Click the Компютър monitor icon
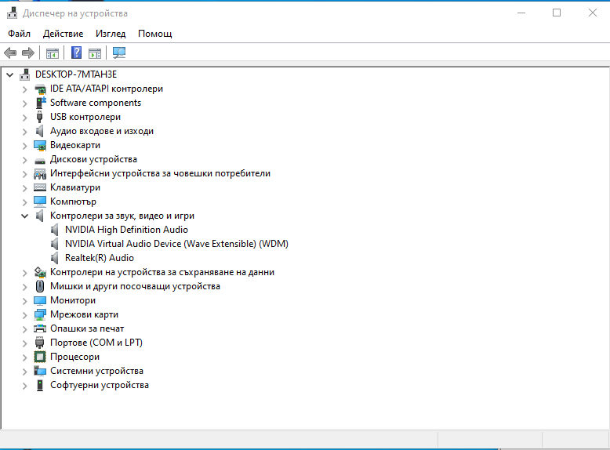This screenshot has width=610, height=450. 40,201
